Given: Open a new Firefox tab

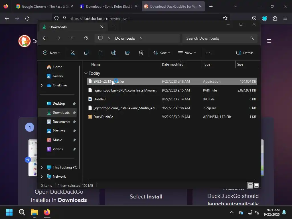Looking at the screenshot, I should tap(211, 7).
